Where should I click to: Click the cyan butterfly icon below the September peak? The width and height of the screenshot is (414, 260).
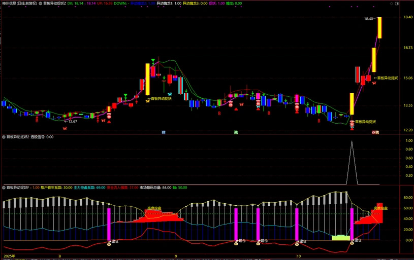click(170, 94)
